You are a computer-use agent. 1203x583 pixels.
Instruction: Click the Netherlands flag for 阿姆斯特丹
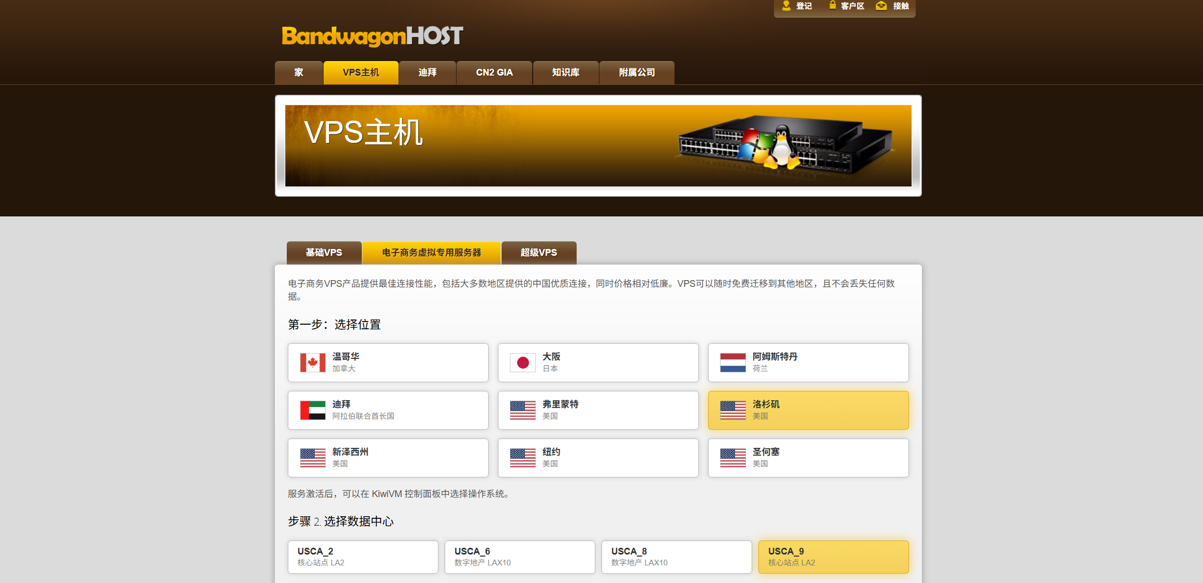pyautogui.click(x=733, y=362)
